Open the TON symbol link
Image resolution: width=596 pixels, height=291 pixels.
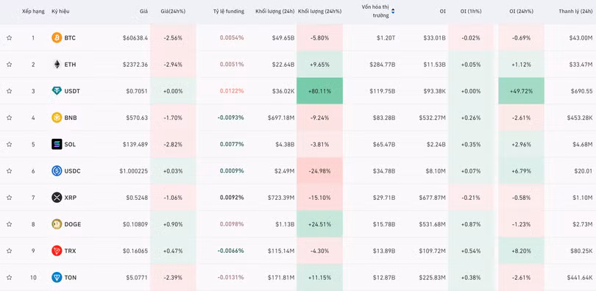click(x=71, y=277)
